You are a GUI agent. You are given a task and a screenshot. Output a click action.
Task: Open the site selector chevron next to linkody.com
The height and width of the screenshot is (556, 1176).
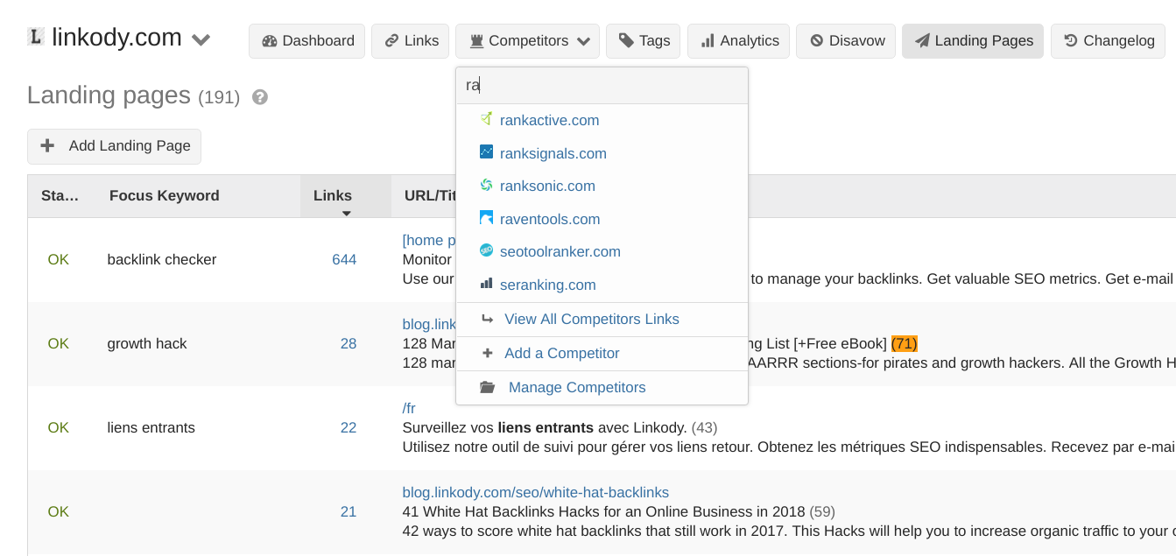(201, 40)
